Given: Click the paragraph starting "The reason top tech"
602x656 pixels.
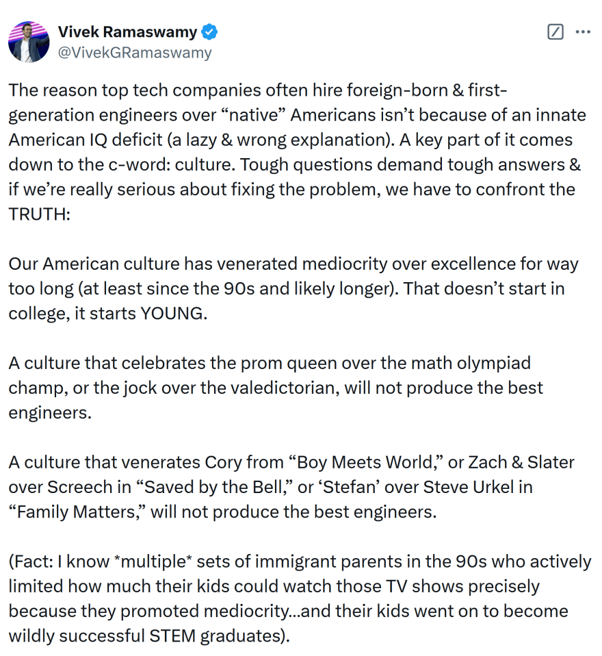Looking at the screenshot, I should click(x=297, y=152).
